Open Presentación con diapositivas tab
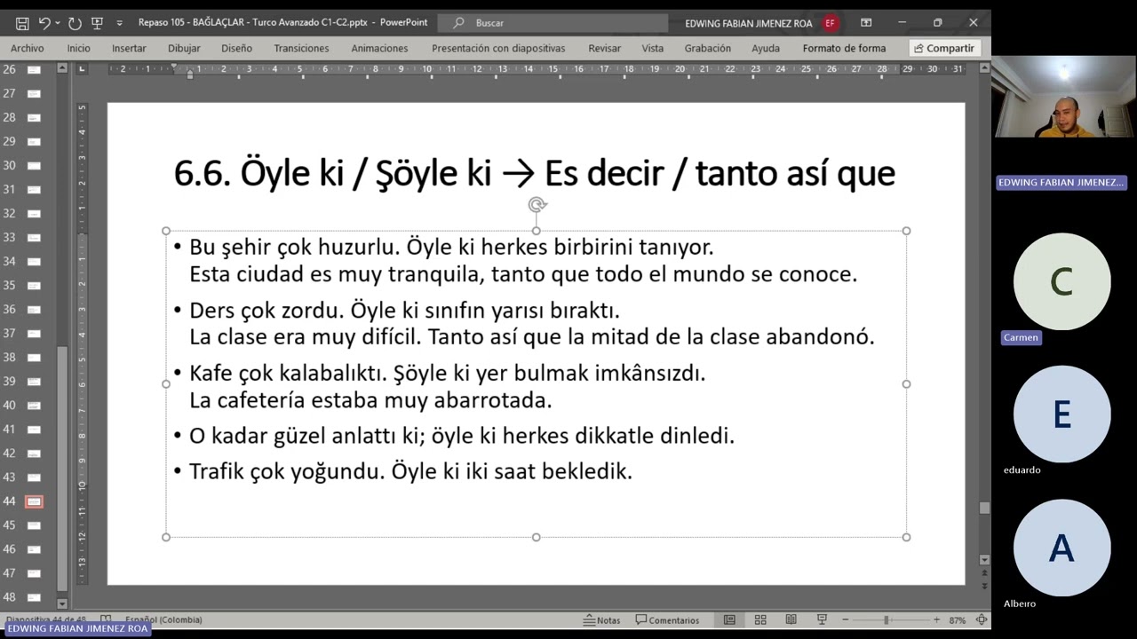 coord(498,48)
